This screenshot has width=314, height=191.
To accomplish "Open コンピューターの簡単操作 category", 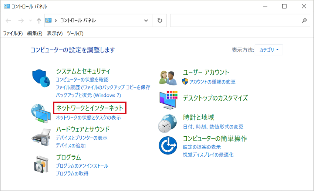I will coord(215,139).
